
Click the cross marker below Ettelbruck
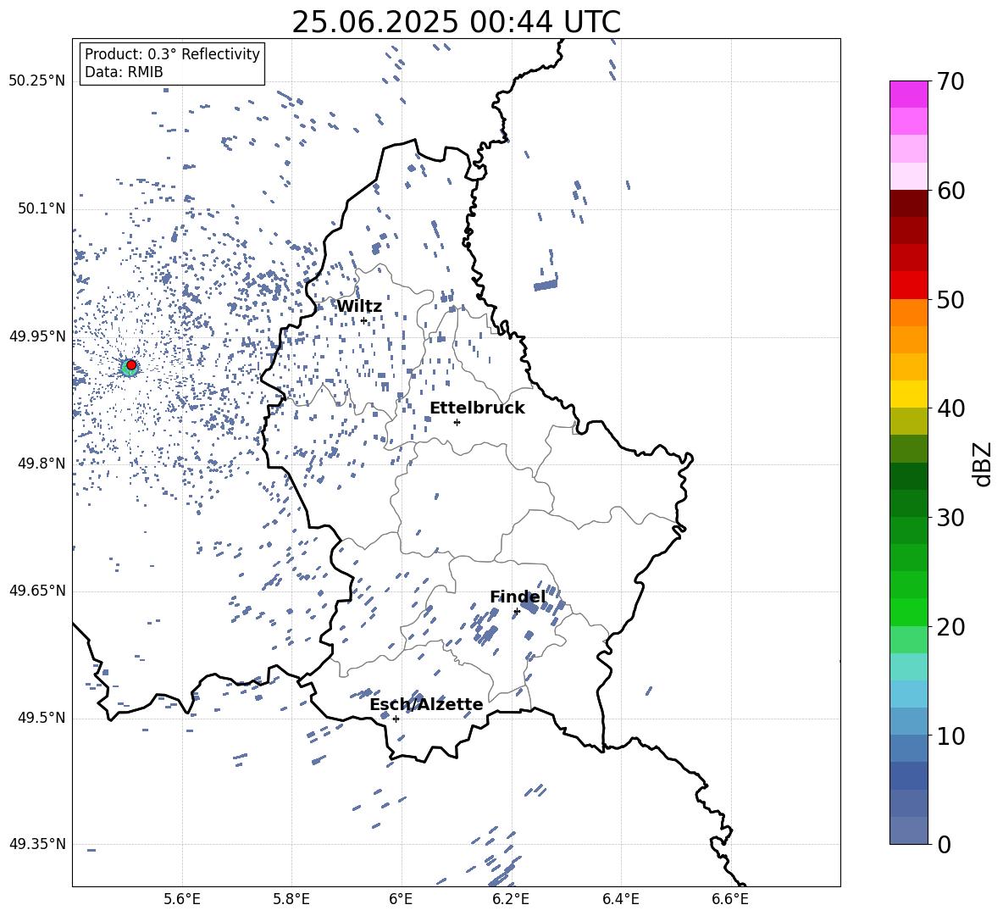click(457, 422)
